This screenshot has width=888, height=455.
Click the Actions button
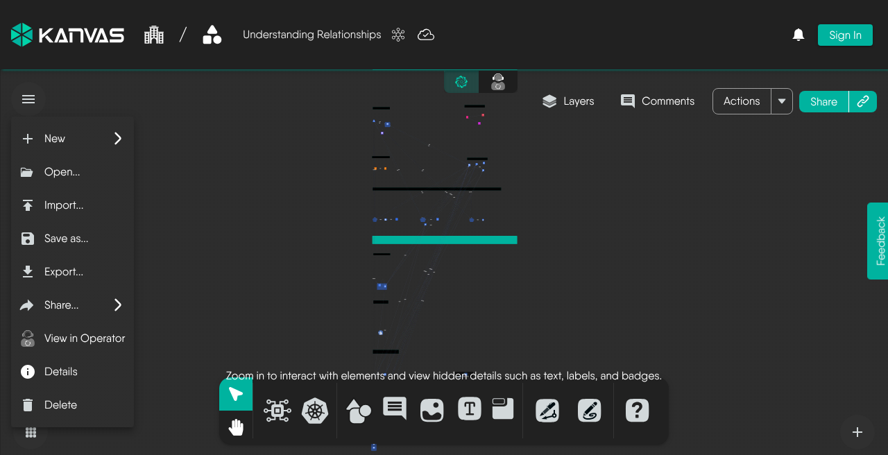coord(742,101)
